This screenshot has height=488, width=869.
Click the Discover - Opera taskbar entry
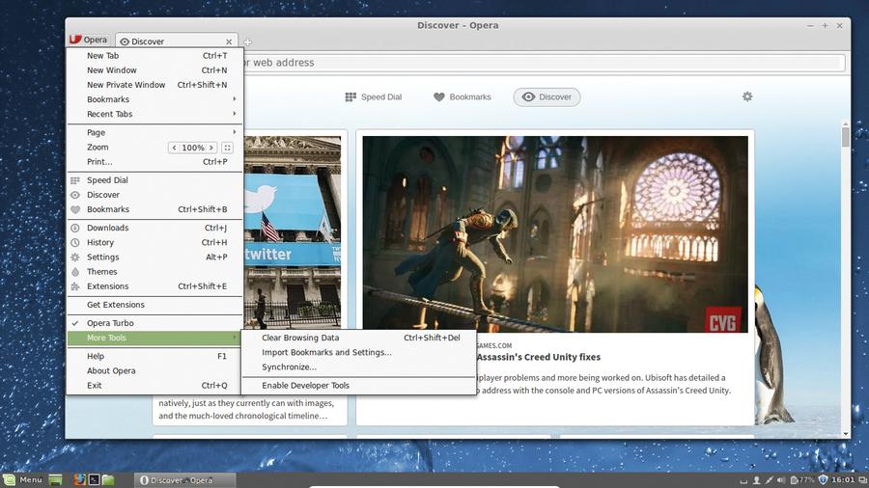[x=185, y=480]
